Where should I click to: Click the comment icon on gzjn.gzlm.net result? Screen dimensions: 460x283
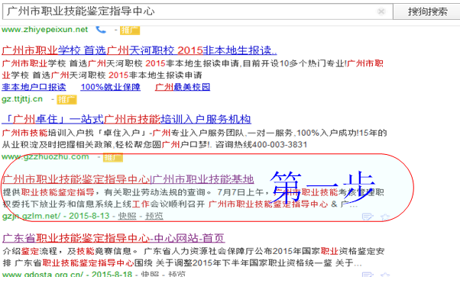tap(368, 217)
